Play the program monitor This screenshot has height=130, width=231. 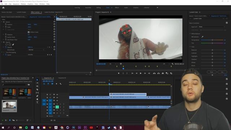141,73
